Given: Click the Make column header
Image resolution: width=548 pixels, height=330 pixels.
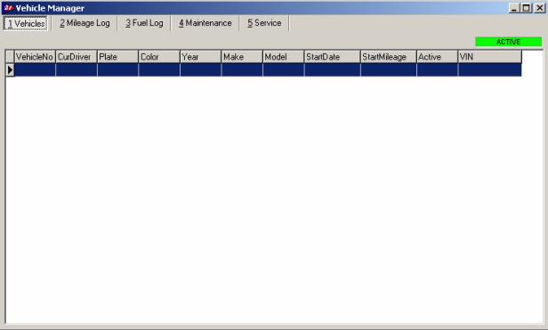Looking at the screenshot, I should click(x=242, y=57).
